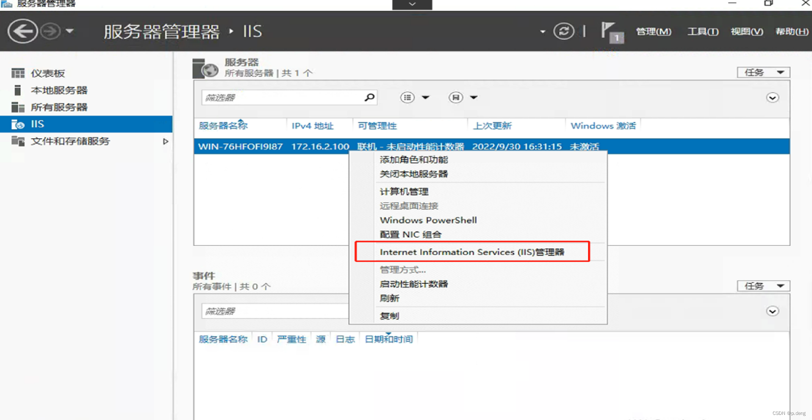
Task: Sort events by 日志 column
Action: (x=345, y=339)
